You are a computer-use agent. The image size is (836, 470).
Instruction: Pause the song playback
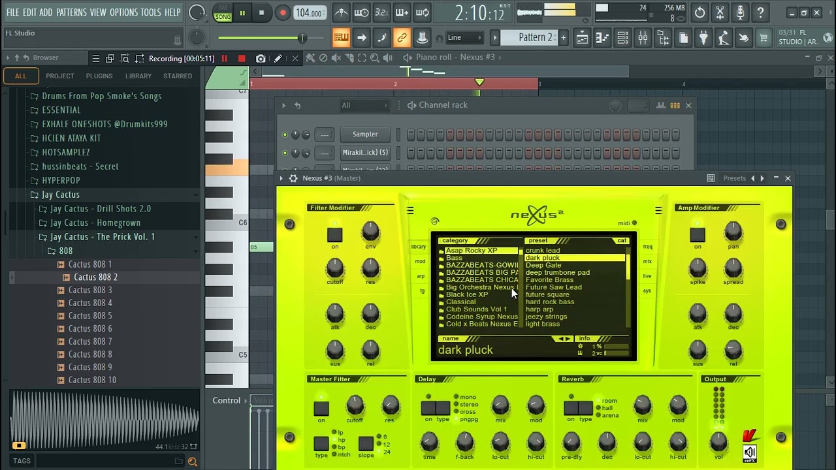tap(242, 12)
